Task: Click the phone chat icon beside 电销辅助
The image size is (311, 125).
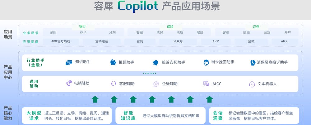Action: 69,83
